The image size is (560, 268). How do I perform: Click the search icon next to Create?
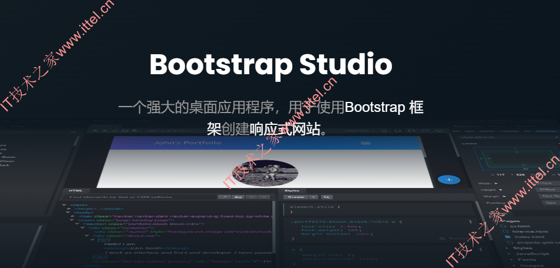click(x=327, y=197)
